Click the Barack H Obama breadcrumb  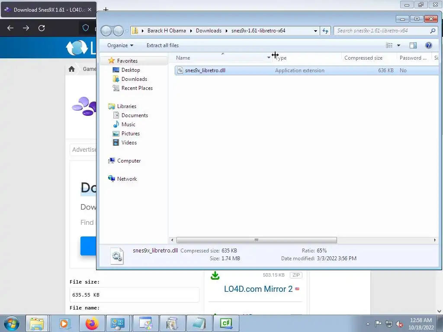click(x=167, y=31)
